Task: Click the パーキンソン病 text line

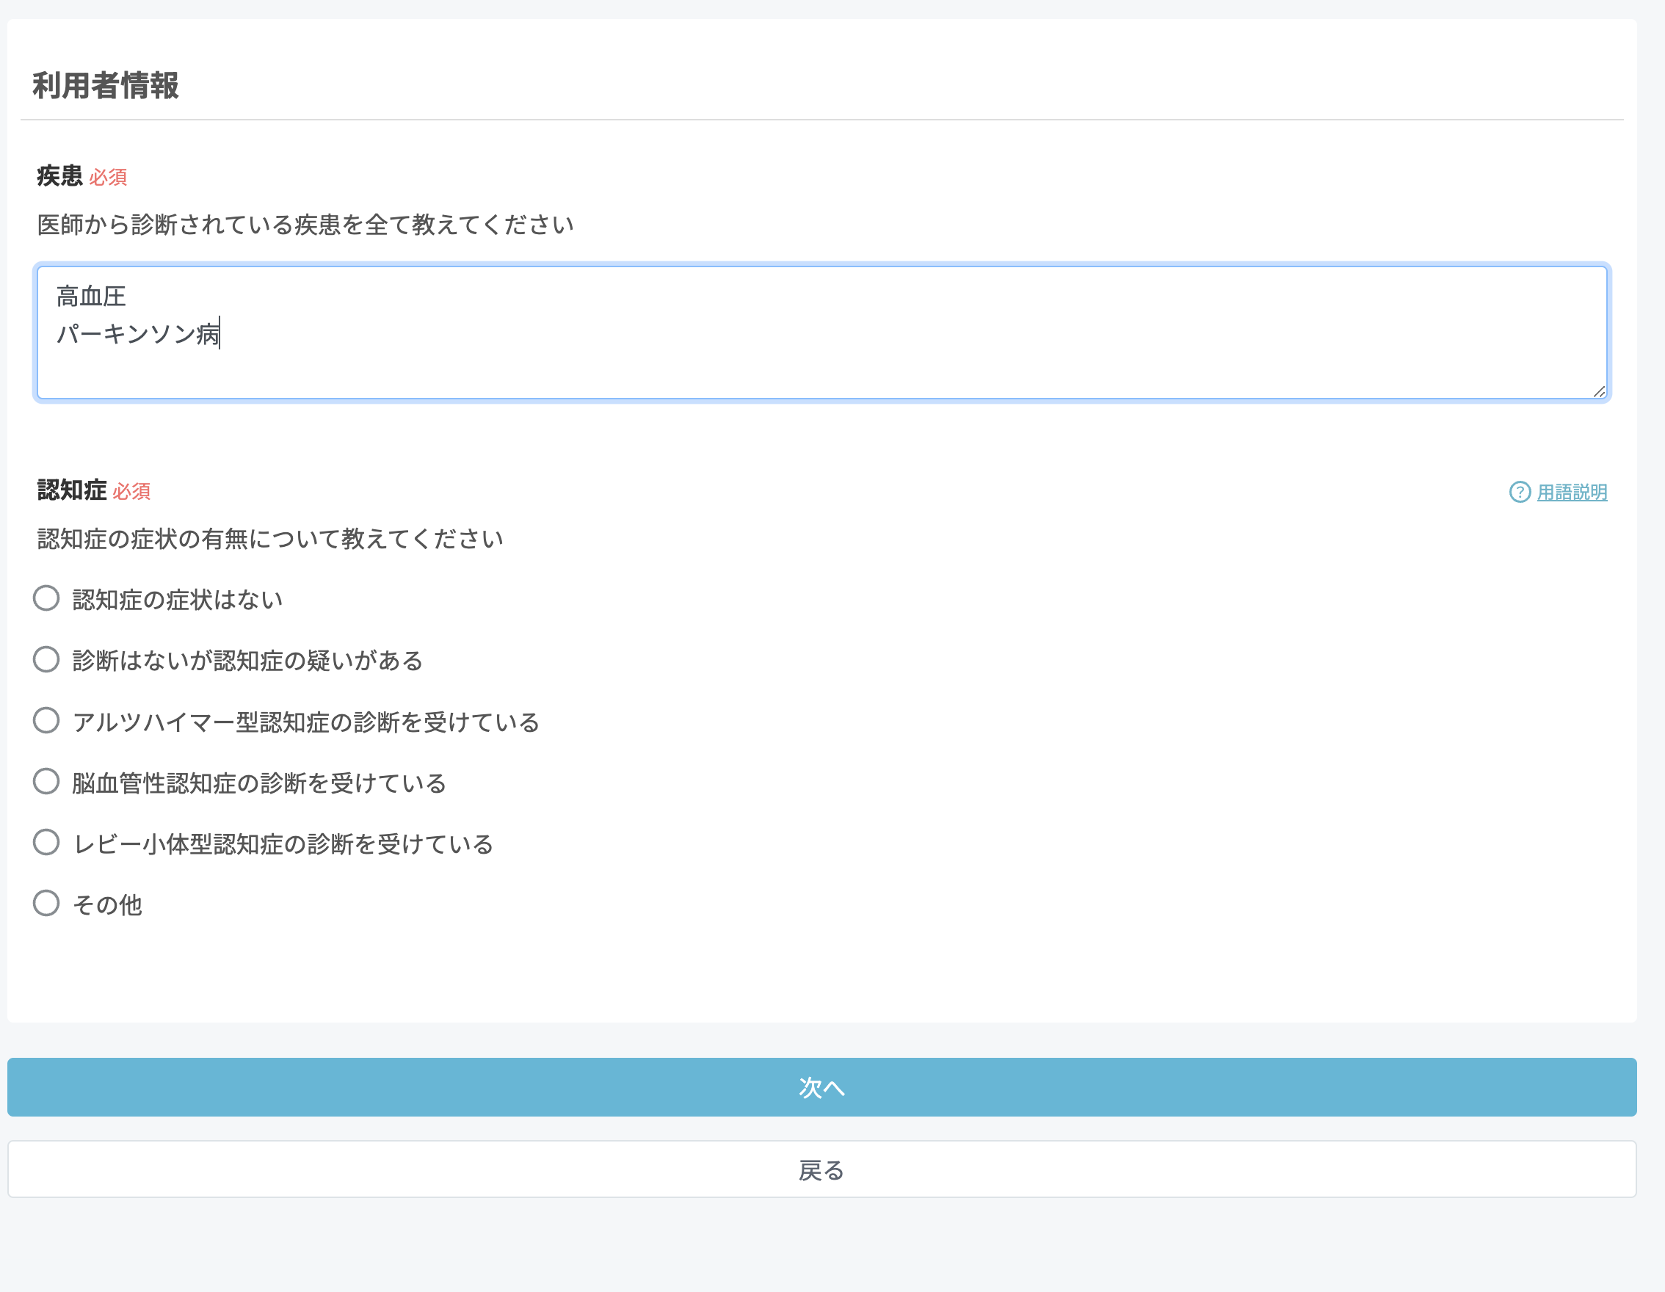Action: click(x=137, y=334)
